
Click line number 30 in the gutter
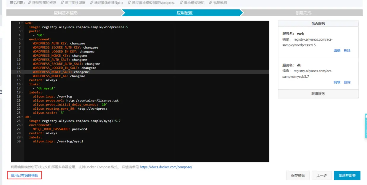tap(19, 141)
